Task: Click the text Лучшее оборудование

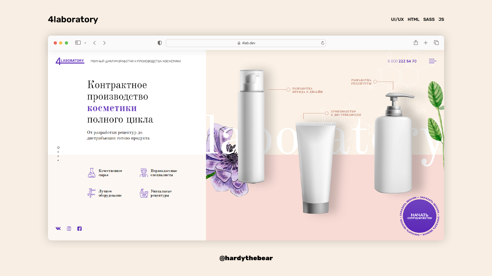Action: [110, 193]
